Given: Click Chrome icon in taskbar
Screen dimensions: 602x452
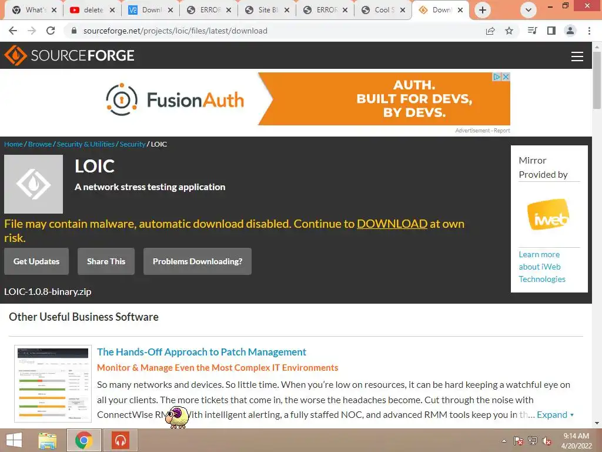Looking at the screenshot, I should [83, 440].
